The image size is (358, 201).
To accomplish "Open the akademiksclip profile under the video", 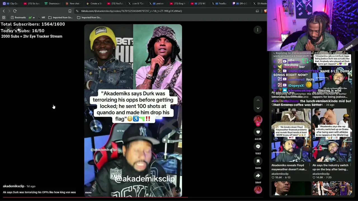I will tap(13, 186).
